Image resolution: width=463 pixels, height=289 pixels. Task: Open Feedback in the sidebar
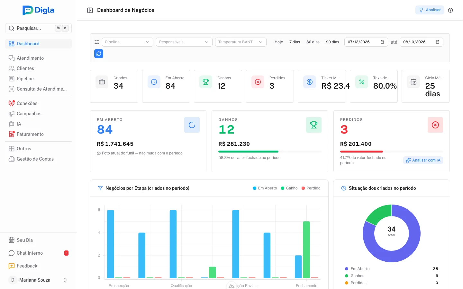pyautogui.click(x=38, y=266)
